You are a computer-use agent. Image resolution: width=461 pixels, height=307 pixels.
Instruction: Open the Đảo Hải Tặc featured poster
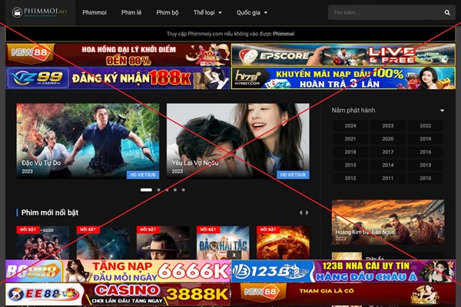(x=223, y=243)
